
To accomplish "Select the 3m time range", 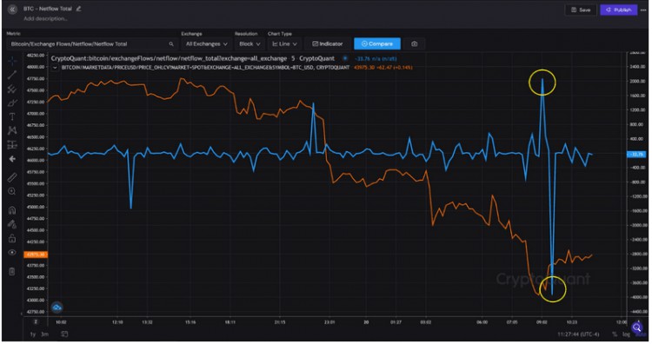I will tap(44, 334).
